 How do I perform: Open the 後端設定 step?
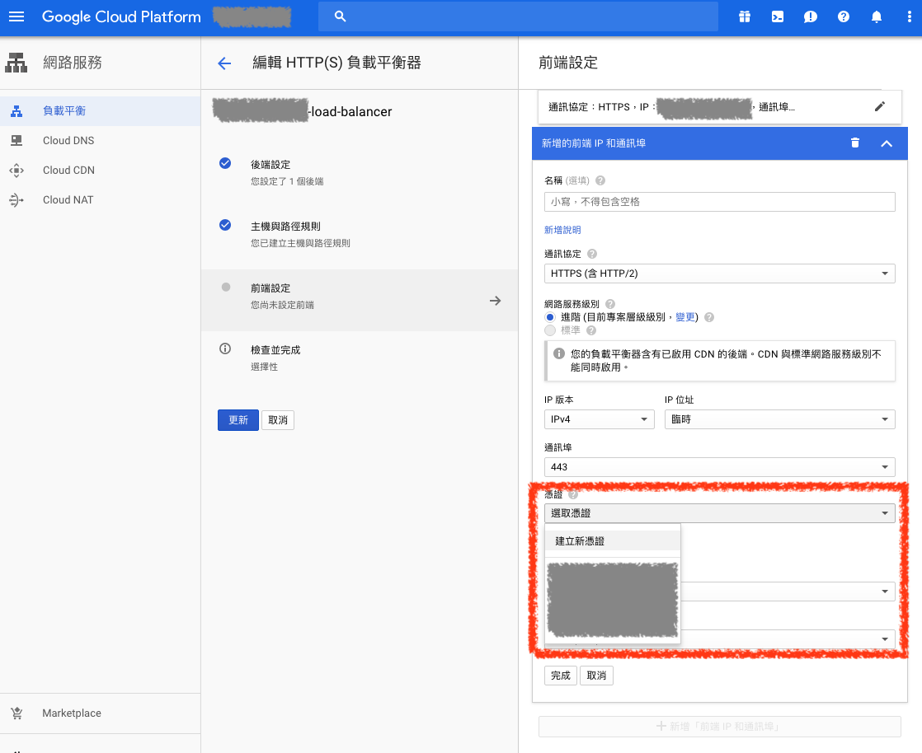tap(270, 165)
